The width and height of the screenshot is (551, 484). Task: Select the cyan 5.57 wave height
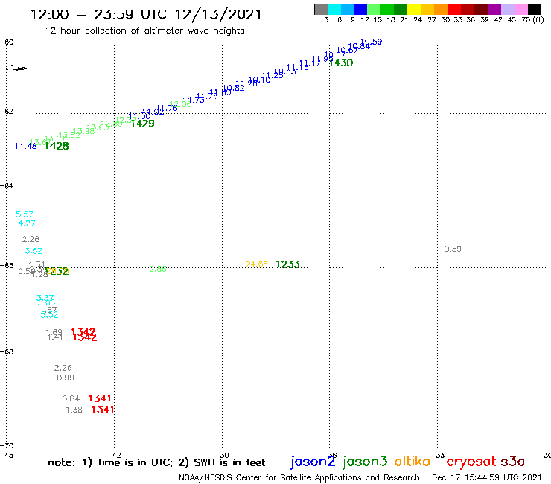coord(25,214)
